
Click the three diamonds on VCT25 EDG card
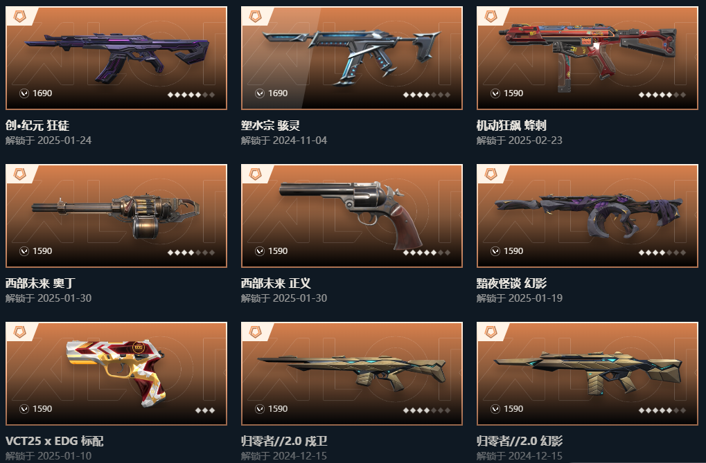coord(205,410)
